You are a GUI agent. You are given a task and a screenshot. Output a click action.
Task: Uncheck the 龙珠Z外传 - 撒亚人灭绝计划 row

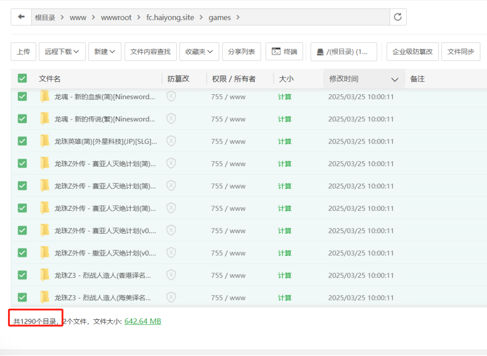(x=22, y=252)
